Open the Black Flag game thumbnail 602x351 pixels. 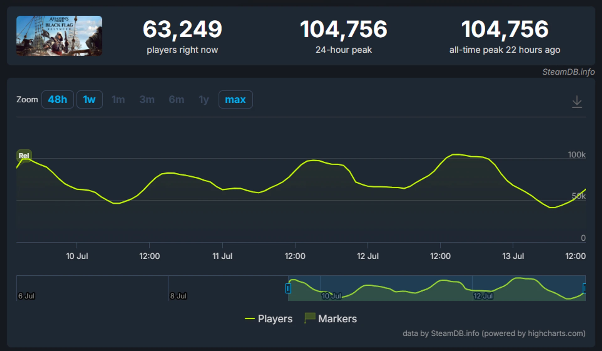coord(59,36)
